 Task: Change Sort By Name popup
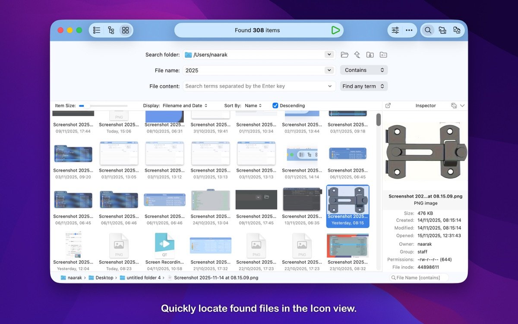pos(253,105)
